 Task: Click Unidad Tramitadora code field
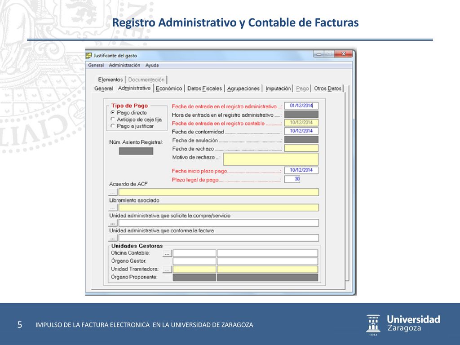coord(194,270)
